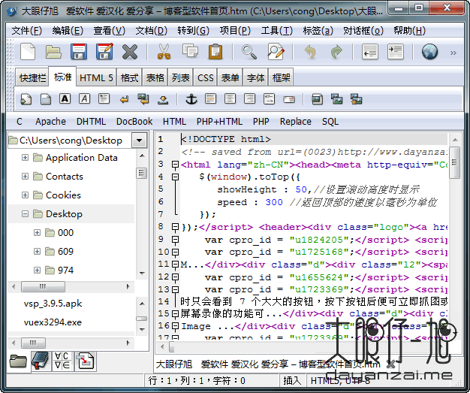Open the SQL snippets menu
This screenshot has height=393, width=470.
pyautogui.click(x=330, y=122)
